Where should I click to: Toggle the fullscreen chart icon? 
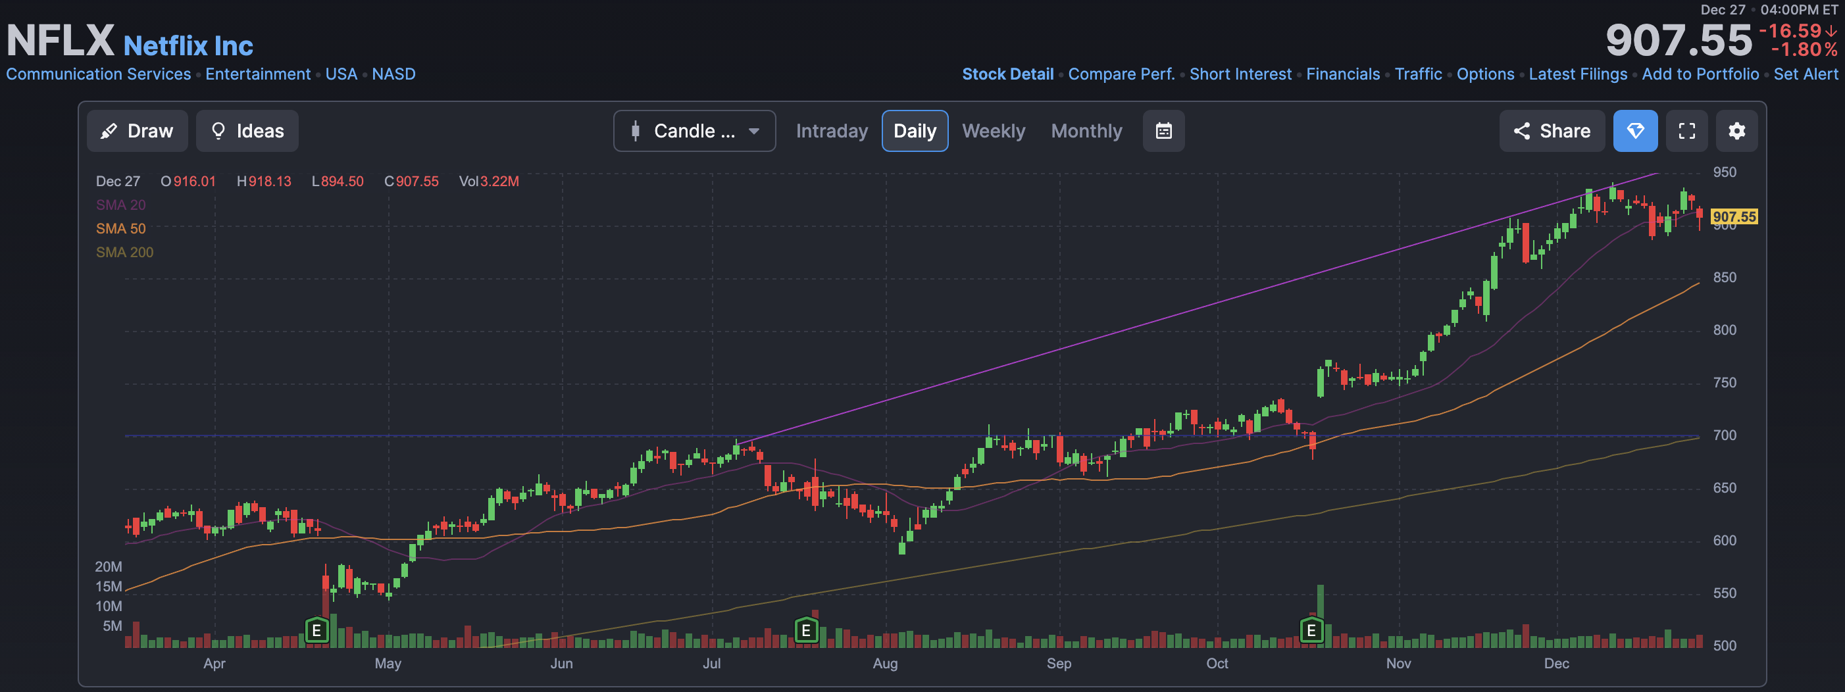1686,131
